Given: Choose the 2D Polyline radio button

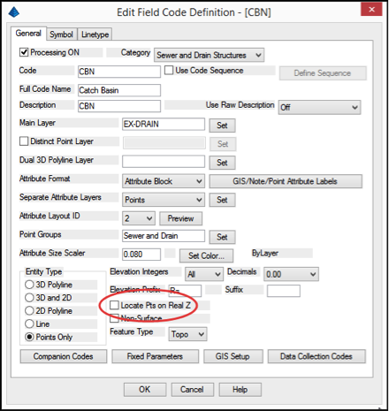Looking at the screenshot, I should [x=29, y=311].
